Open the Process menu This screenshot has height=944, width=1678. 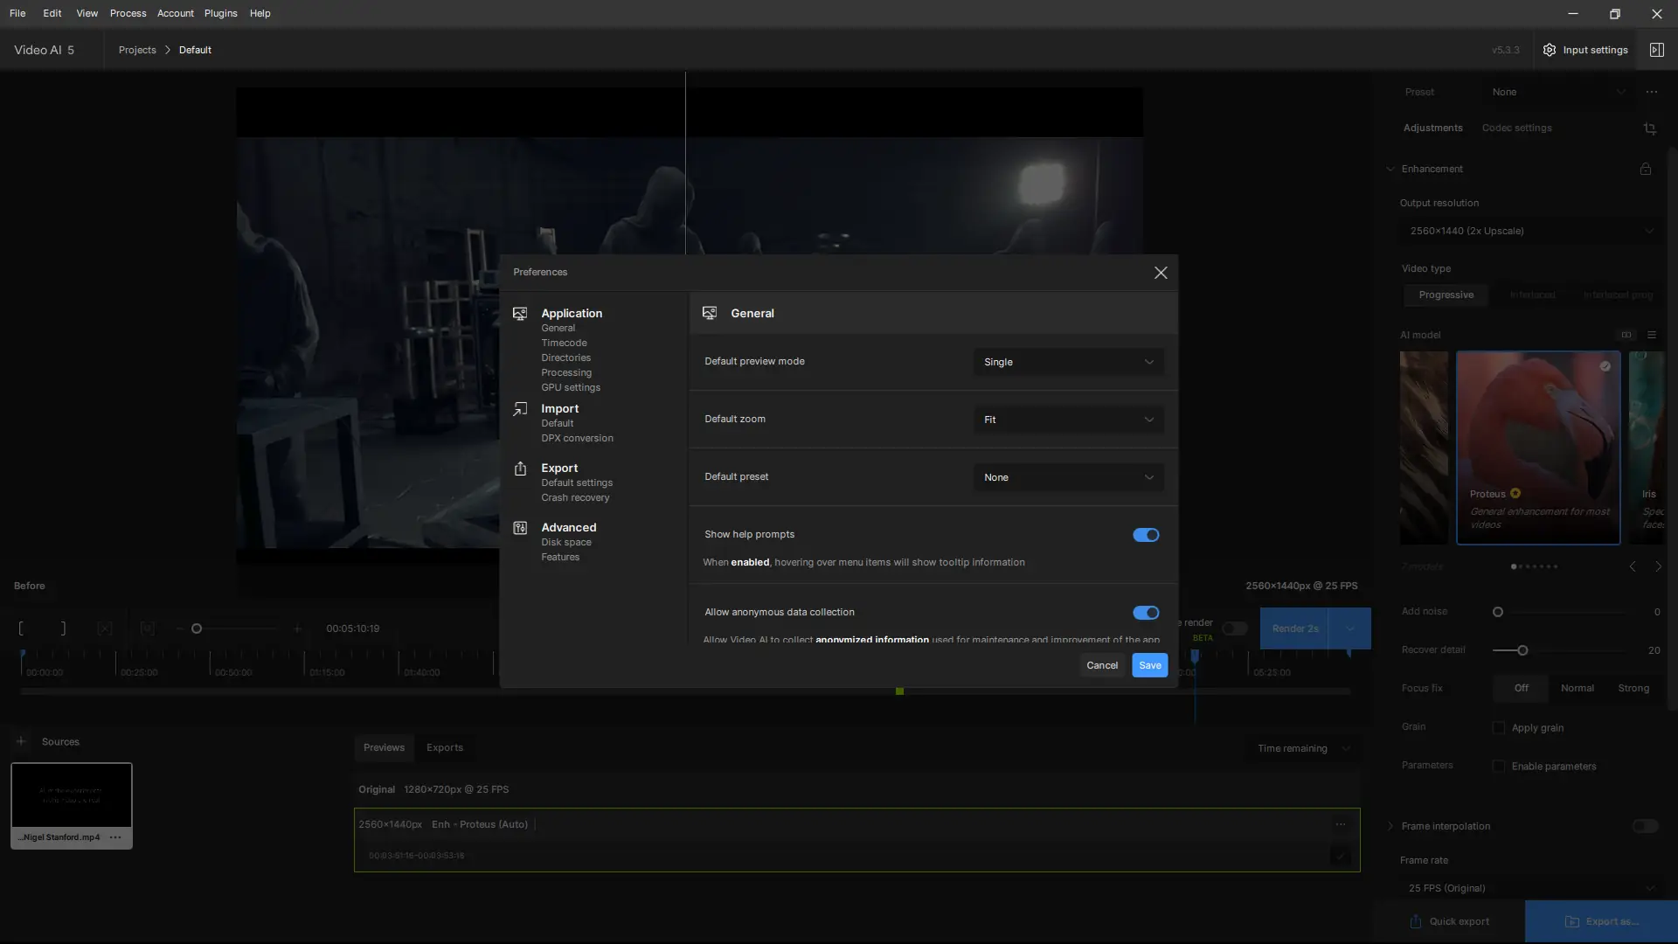click(x=128, y=13)
